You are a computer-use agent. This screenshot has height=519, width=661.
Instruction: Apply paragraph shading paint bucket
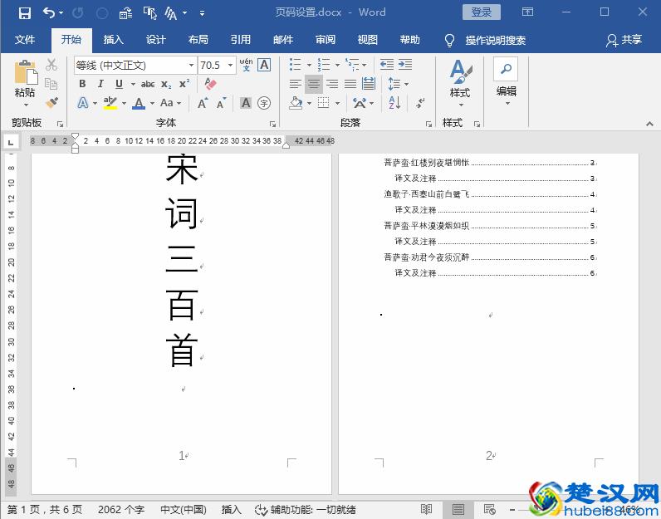(x=296, y=103)
